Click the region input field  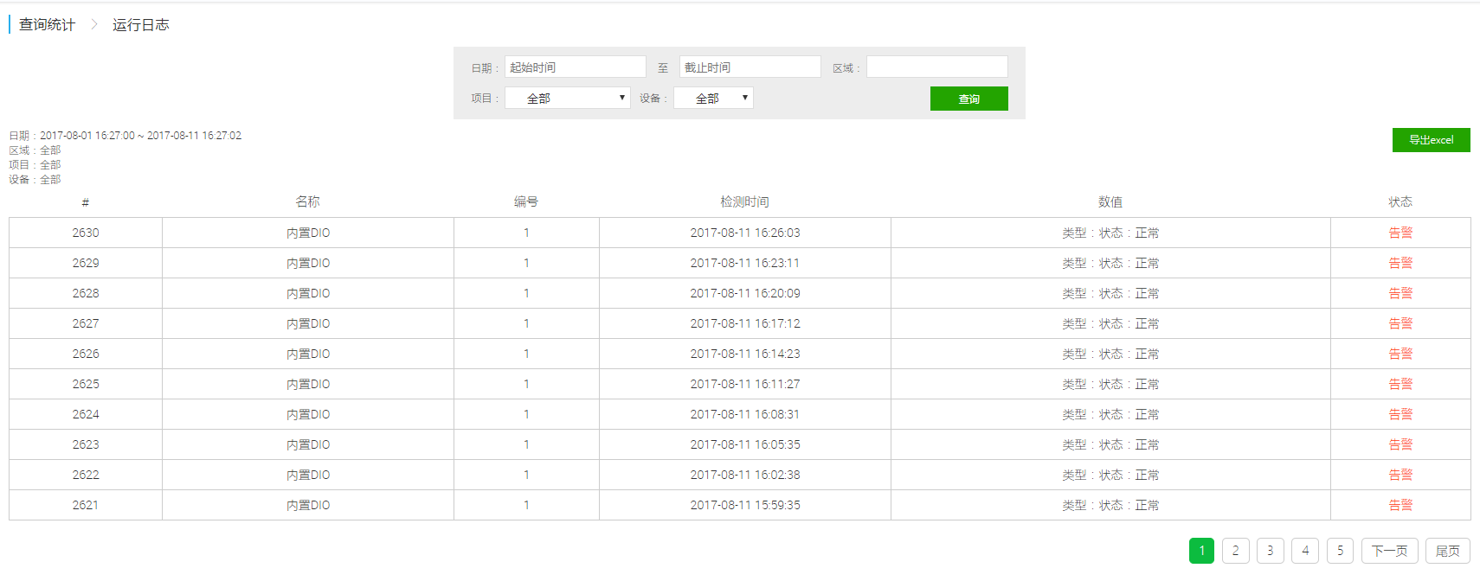[936, 67]
